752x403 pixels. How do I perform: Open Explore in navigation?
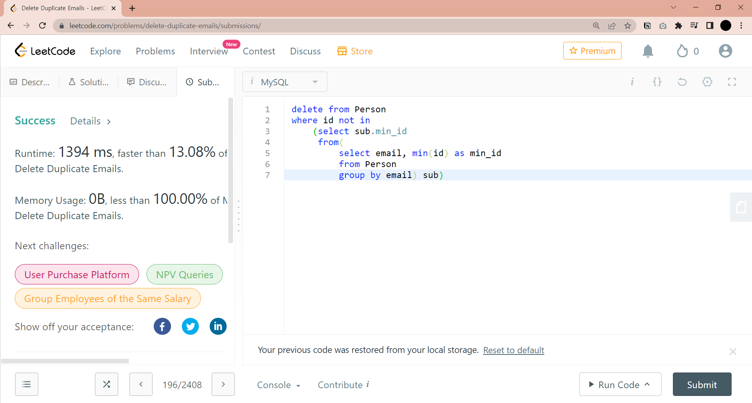tap(105, 51)
